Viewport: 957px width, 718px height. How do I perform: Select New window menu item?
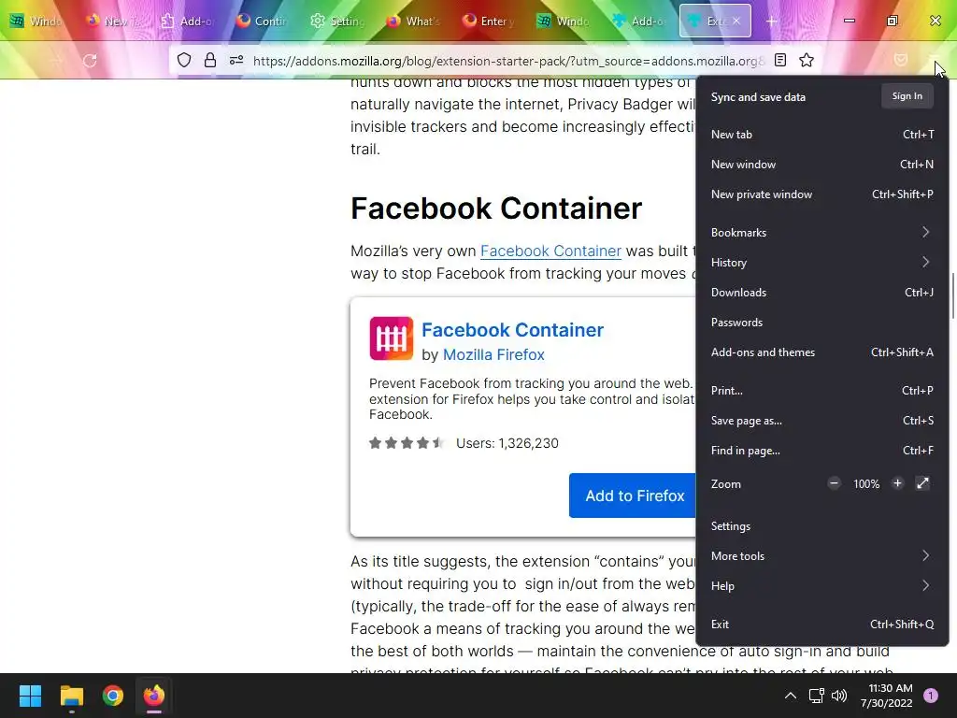pyautogui.click(x=822, y=165)
